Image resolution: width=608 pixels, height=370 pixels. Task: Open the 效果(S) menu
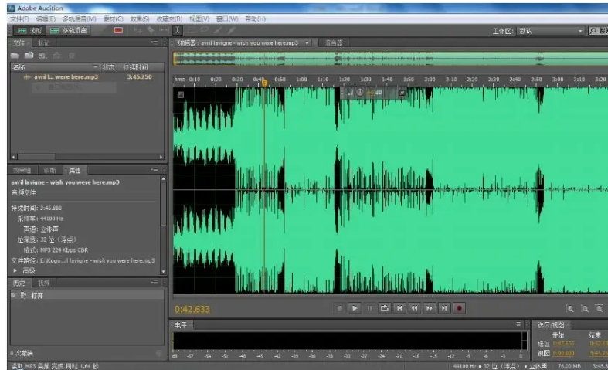pyautogui.click(x=140, y=19)
